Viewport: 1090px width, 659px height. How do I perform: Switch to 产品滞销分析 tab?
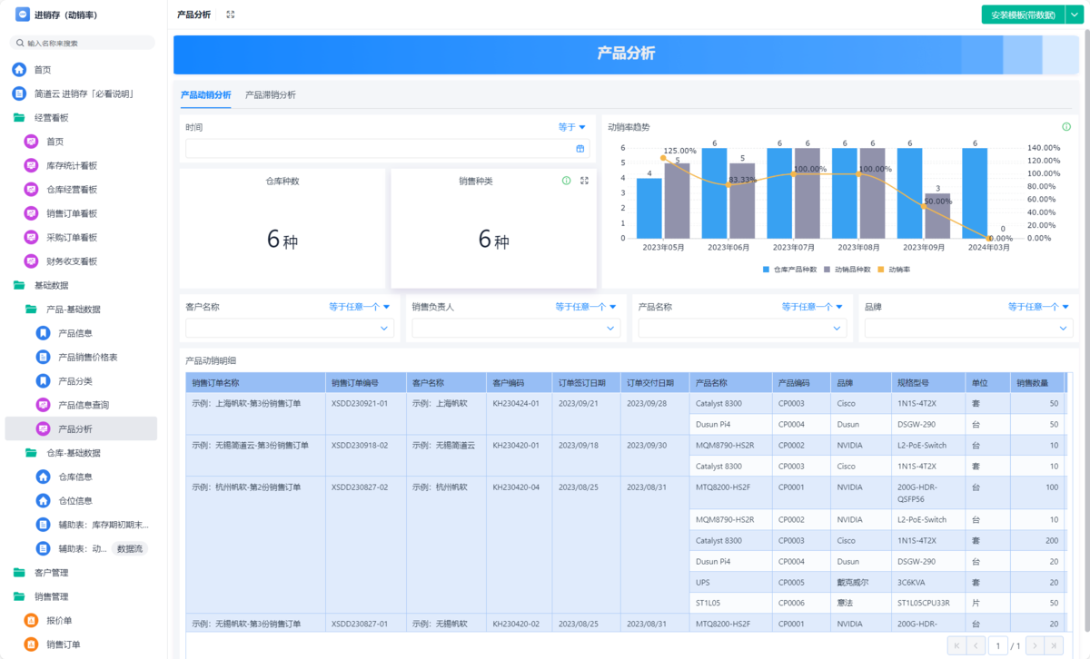coord(270,94)
